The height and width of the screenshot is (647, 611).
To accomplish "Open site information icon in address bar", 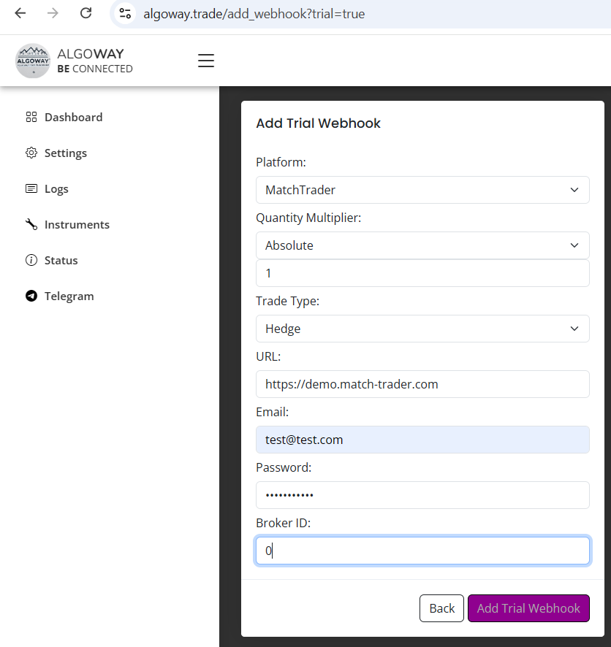I will click(125, 14).
